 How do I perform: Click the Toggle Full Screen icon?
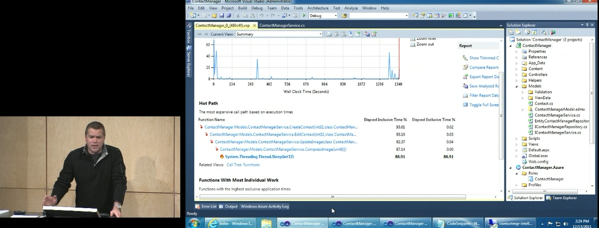pyautogui.click(x=465, y=105)
